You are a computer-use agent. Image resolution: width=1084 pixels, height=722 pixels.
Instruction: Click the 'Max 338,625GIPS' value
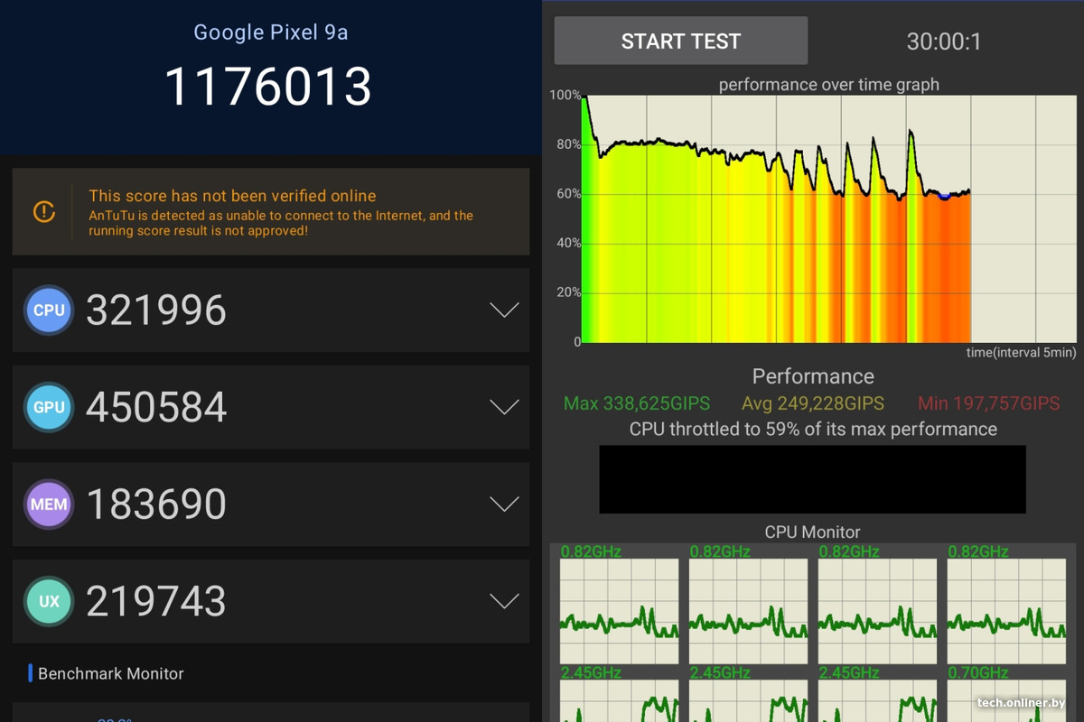pyautogui.click(x=637, y=403)
